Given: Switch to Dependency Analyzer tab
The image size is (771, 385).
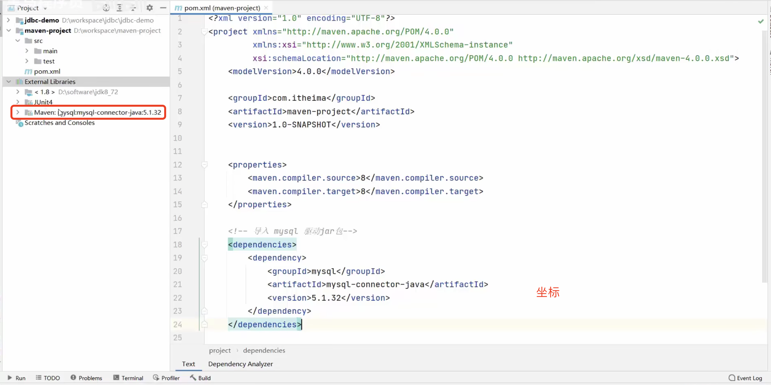Looking at the screenshot, I should 240,364.
